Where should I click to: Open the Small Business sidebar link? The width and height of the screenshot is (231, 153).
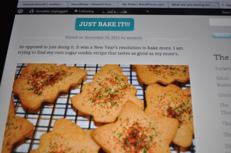pos(223,82)
